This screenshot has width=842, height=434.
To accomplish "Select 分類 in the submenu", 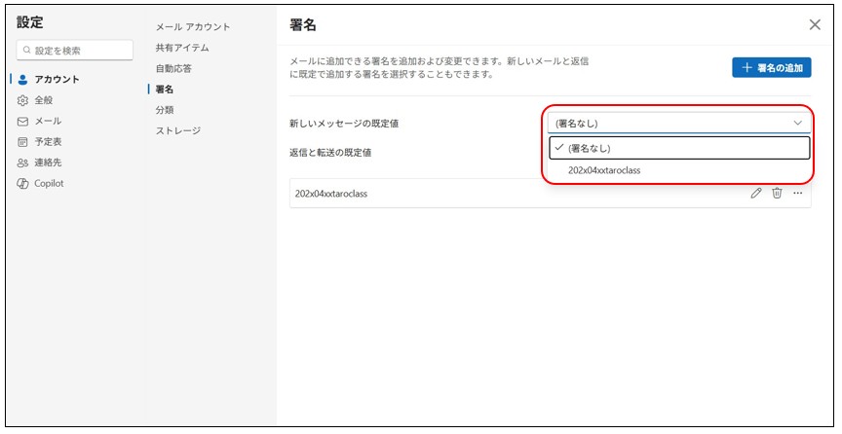I will [166, 110].
